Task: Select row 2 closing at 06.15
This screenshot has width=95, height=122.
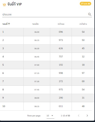Action: tap(47, 40)
